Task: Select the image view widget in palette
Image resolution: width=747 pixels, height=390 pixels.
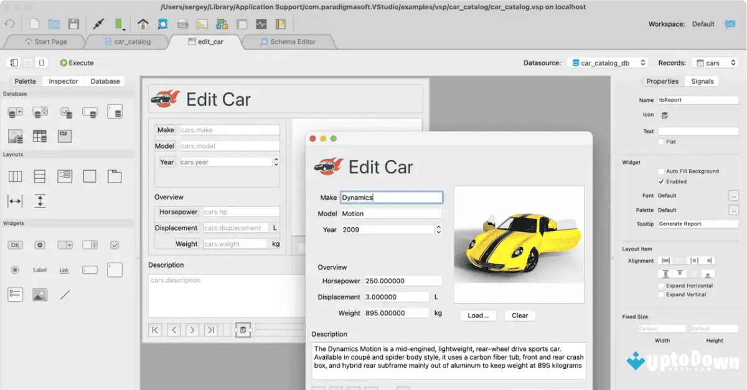Action: pyautogui.click(x=40, y=294)
